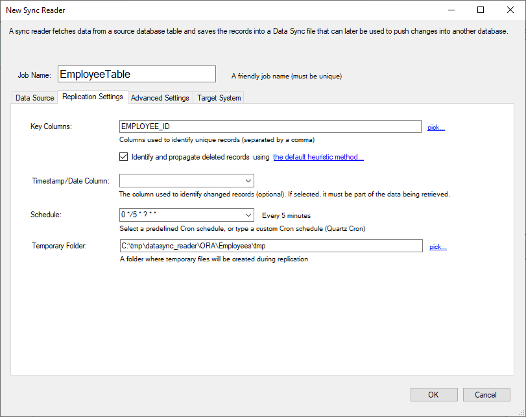The height and width of the screenshot is (417, 526).
Task: Click the 'Every 5 minutes' schedule description
Action: point(286,215)
